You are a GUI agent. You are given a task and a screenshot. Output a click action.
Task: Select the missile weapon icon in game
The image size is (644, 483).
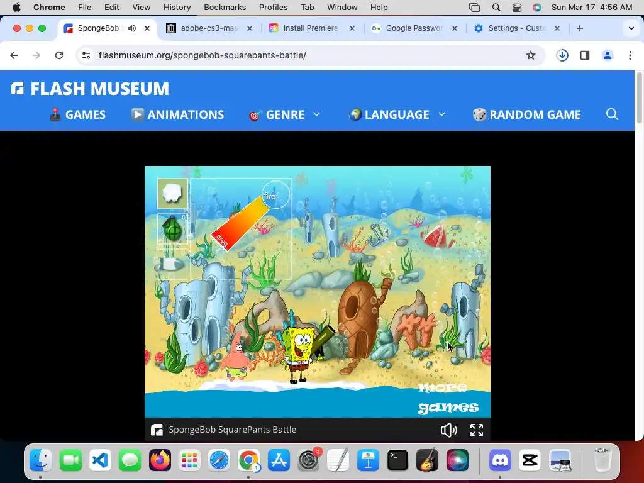[x=172, y=264]
